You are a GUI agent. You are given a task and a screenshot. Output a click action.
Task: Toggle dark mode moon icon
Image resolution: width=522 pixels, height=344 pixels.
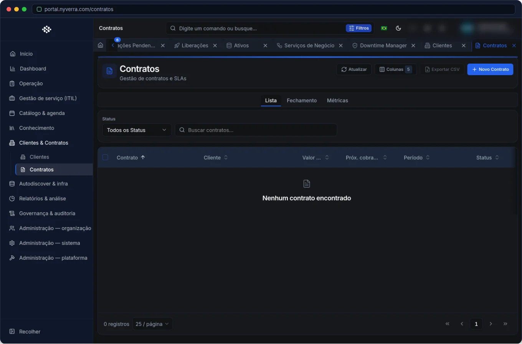click(x=398, y=28)
